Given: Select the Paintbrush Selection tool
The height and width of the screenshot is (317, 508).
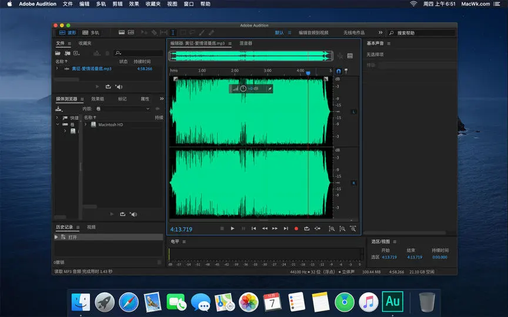Looking at the screenshot, I should (202, 32).
